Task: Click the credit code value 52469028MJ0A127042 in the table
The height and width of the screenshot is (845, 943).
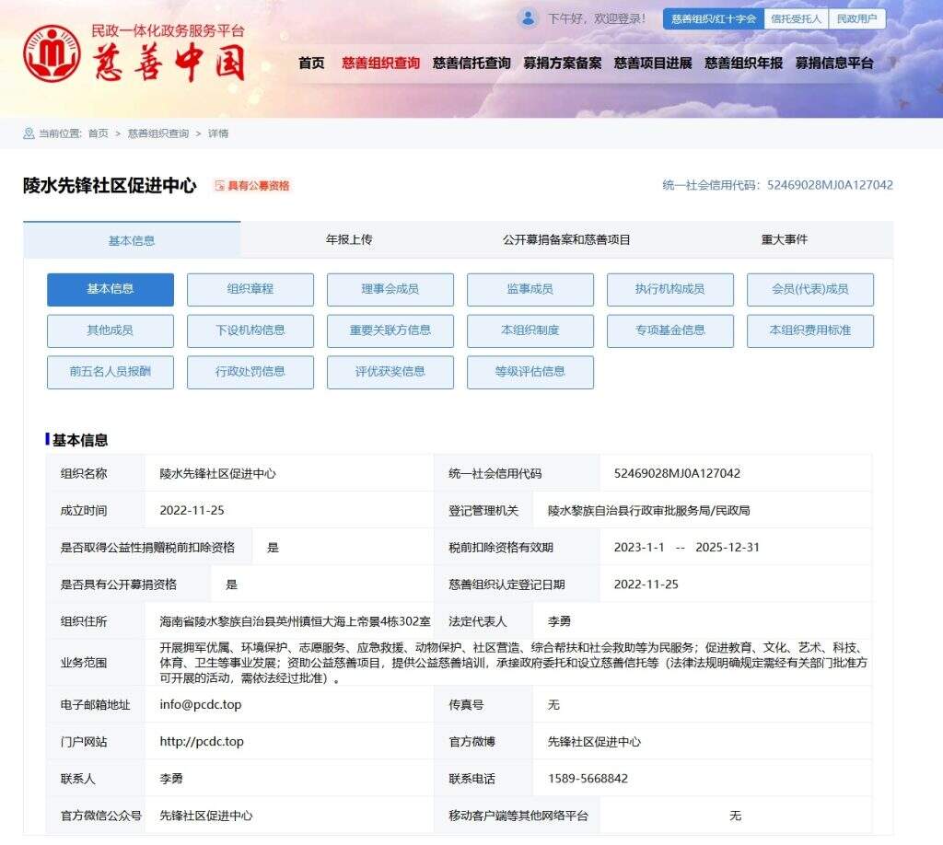Action: tap(677, 473)
